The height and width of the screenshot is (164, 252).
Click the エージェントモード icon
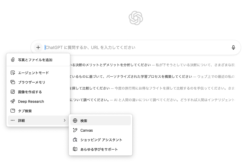click(13, 73)
